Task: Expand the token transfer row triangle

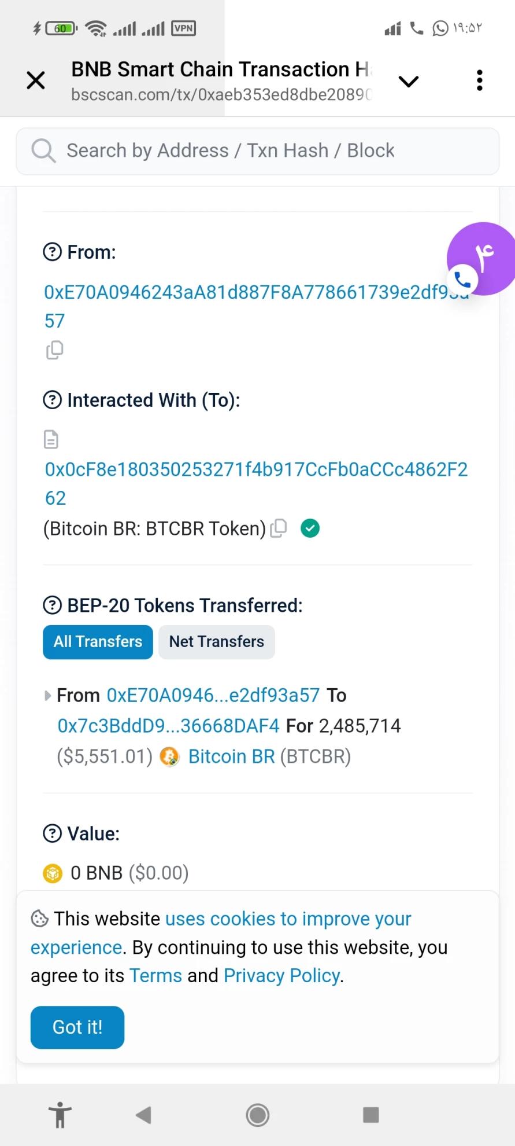Action: (x=48, y=695)
